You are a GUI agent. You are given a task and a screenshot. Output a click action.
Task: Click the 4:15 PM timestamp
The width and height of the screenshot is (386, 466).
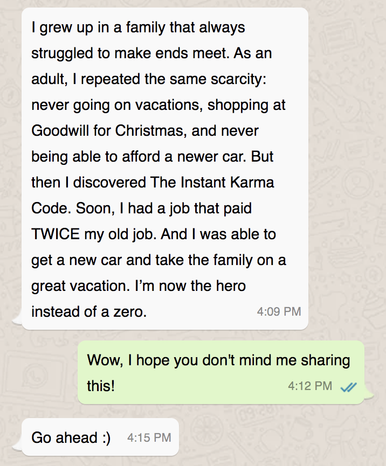tap(149, 438)
